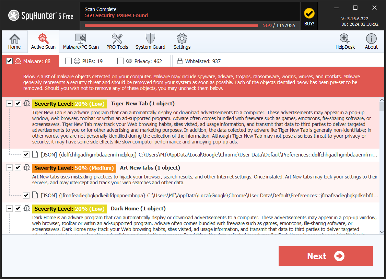Viewport: 386px width, 279px height.
Task: Uncheck the Tiger New Tab checkbox
Action: [18, 104]
